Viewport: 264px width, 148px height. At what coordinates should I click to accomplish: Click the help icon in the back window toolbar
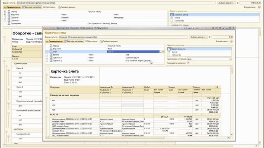point(259,7)
